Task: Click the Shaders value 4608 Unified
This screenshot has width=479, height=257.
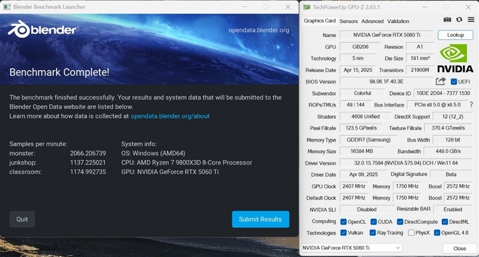Action: (x=365, y=117)
